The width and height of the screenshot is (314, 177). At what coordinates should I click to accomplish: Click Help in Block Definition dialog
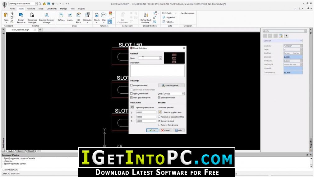coord(178,130)
